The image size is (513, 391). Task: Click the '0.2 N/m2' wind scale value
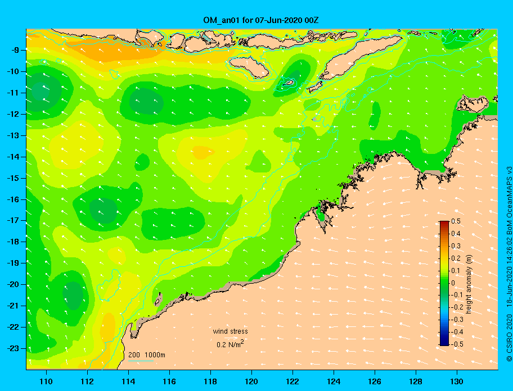tap(230, 344)
